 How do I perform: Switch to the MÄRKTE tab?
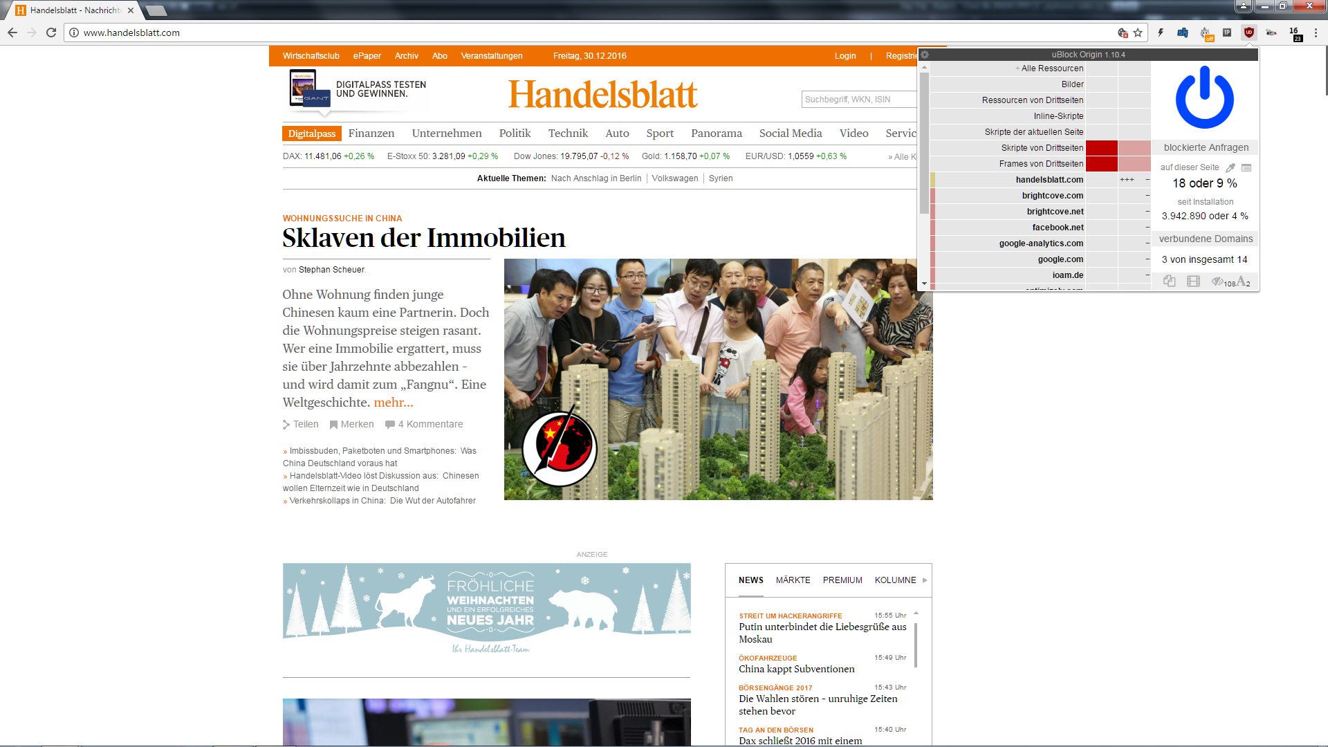coord(793,580)
